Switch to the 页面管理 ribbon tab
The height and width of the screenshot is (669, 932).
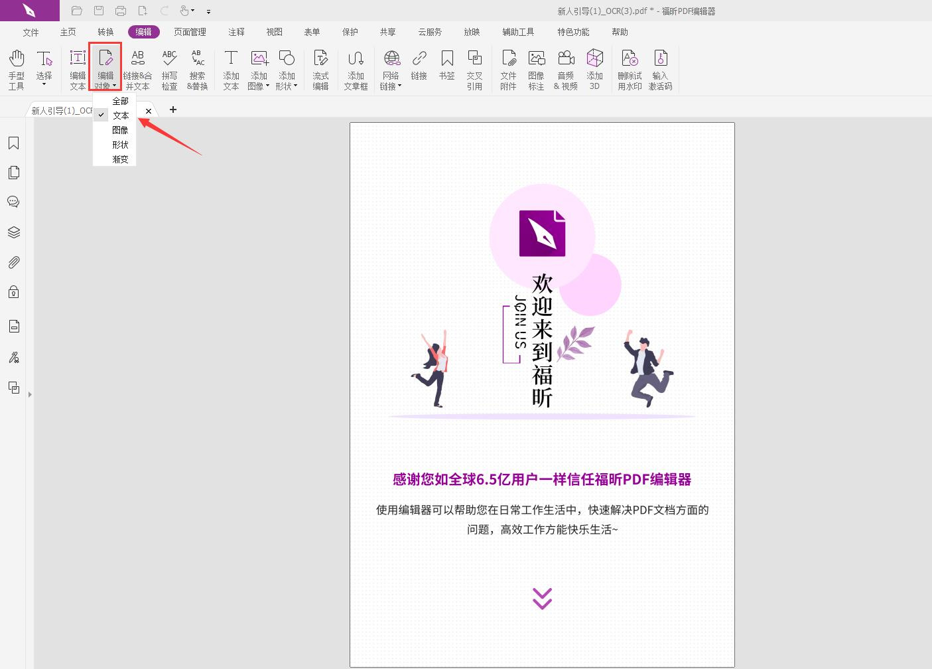[190, 31]
